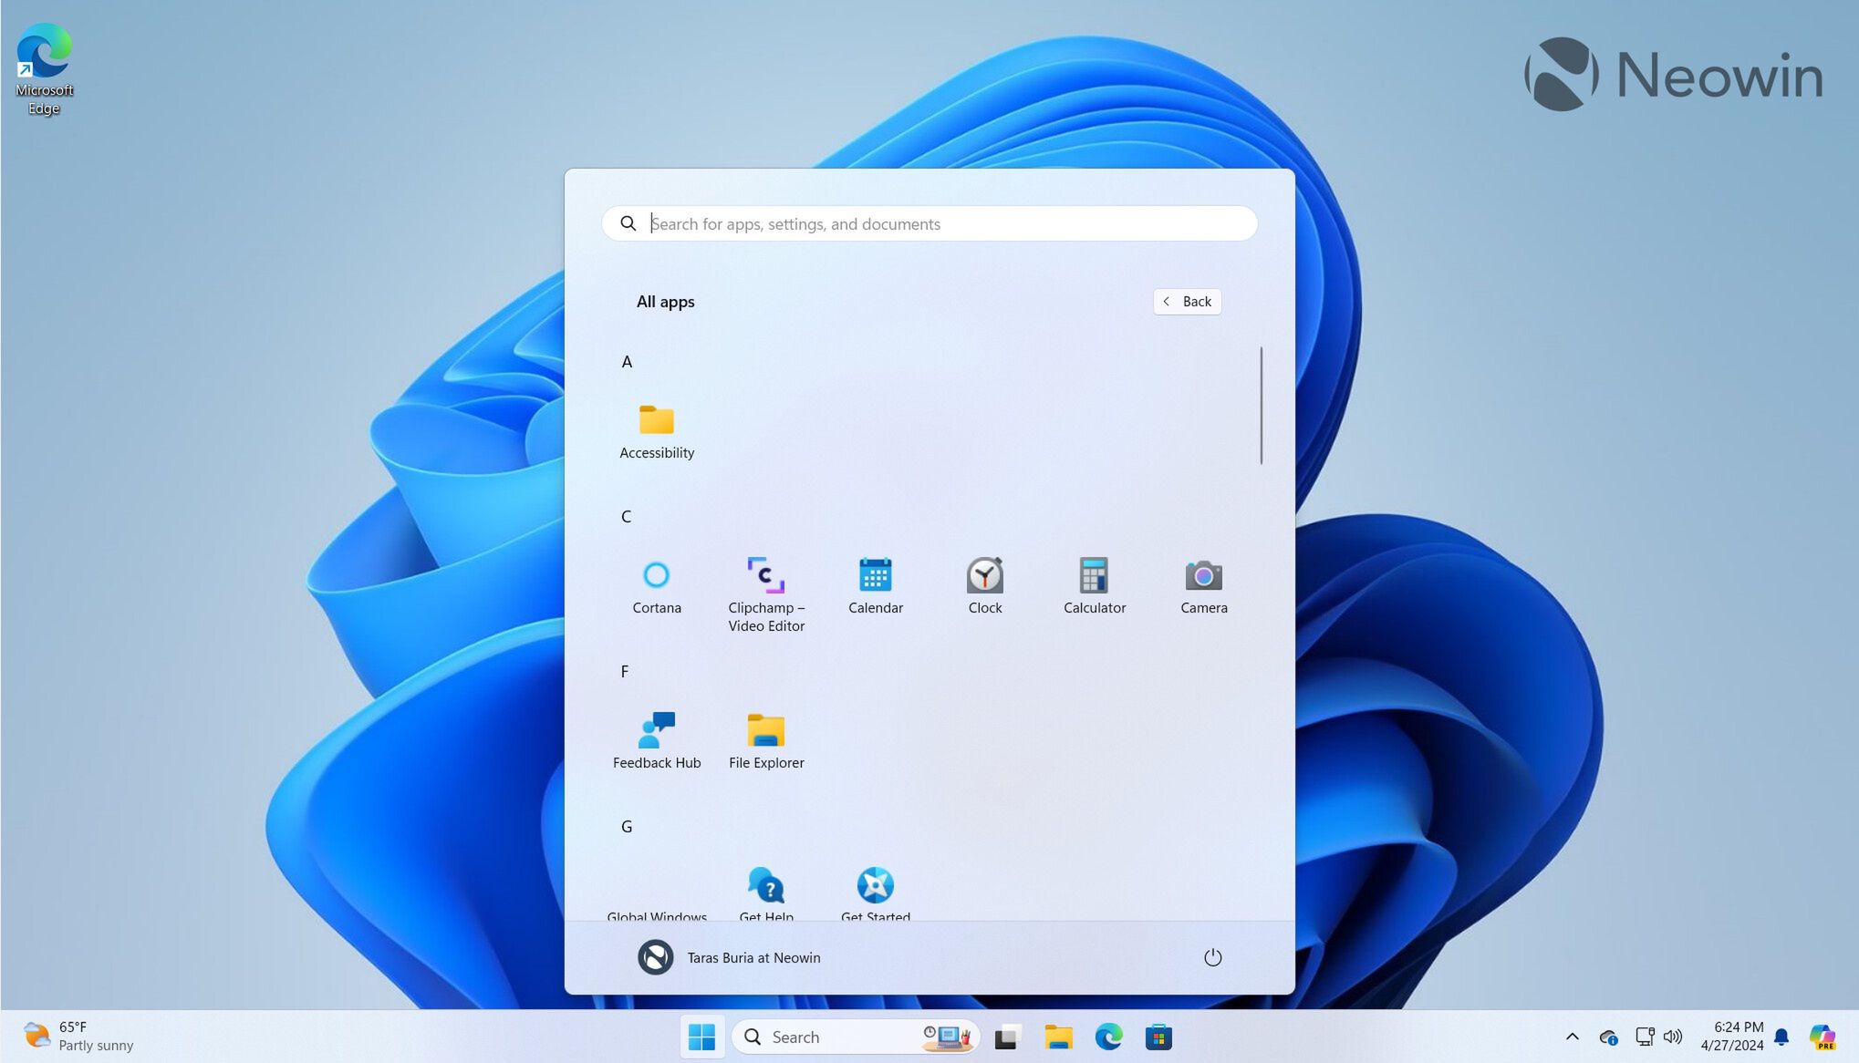Open Cortana
The height and width of the screenshot is (1063, 1859).
[656, 583]
